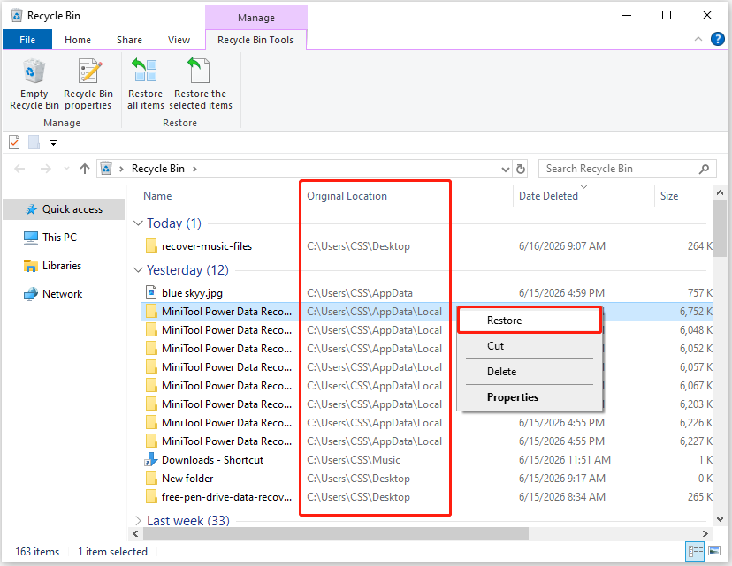The image size is (732, 566).
Task: Open address bar history dropdown
Action: (x=505, y=170)
